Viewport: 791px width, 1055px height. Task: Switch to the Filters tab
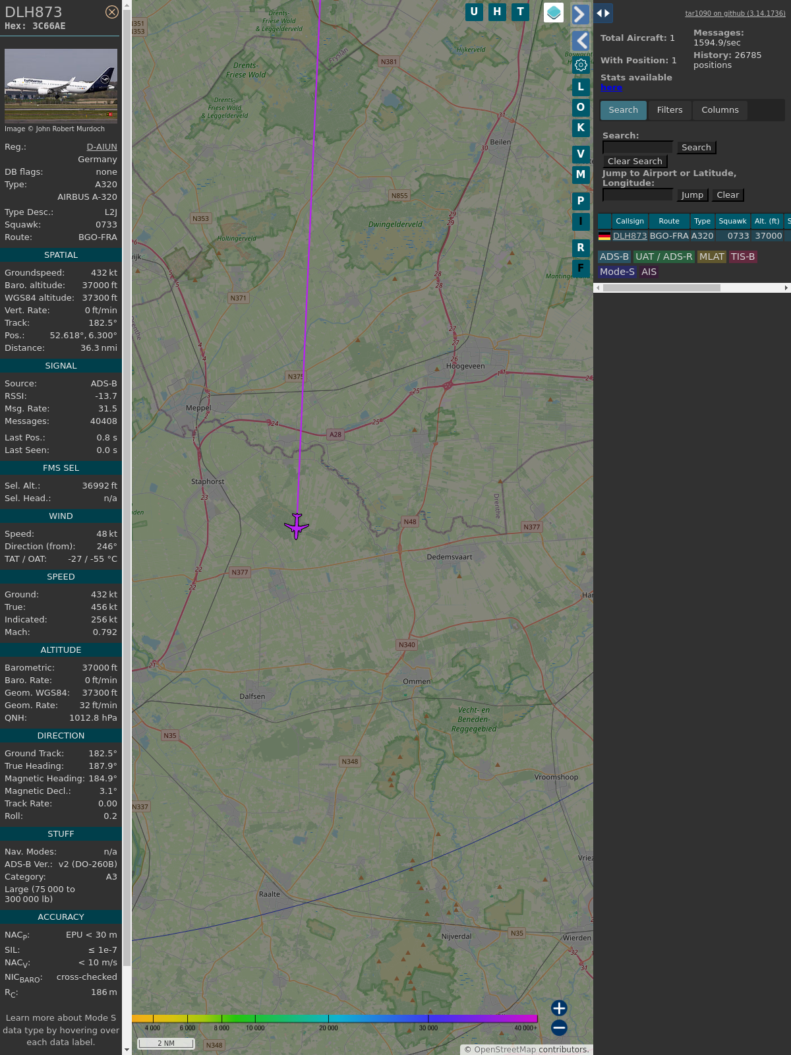click(670, 110)
